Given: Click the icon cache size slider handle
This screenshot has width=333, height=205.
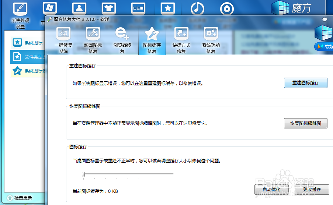Looking at the screenshot, I should (83, 174).
